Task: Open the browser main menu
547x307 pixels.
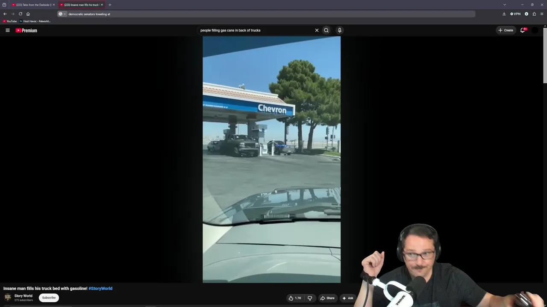Action: [542, 14]
